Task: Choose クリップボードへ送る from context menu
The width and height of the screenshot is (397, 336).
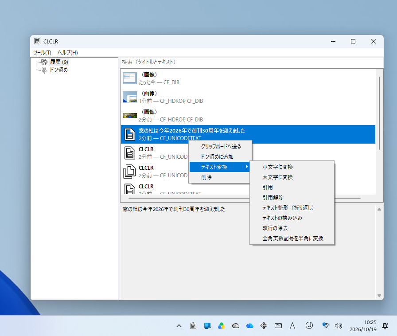Action: tap(220, 146)
